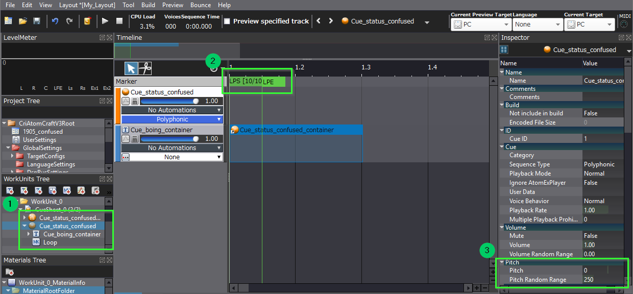
Task: Click the first add-track icon in WorkUnits Tree toolbar
Action: (10, 190)
